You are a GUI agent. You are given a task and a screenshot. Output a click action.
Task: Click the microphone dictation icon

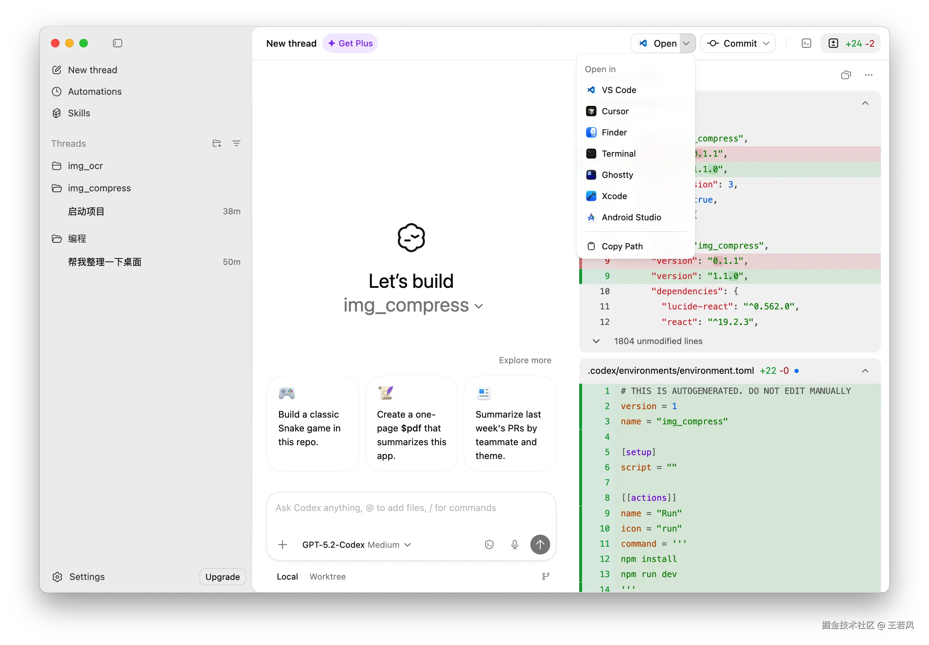[x=514, y=545]
